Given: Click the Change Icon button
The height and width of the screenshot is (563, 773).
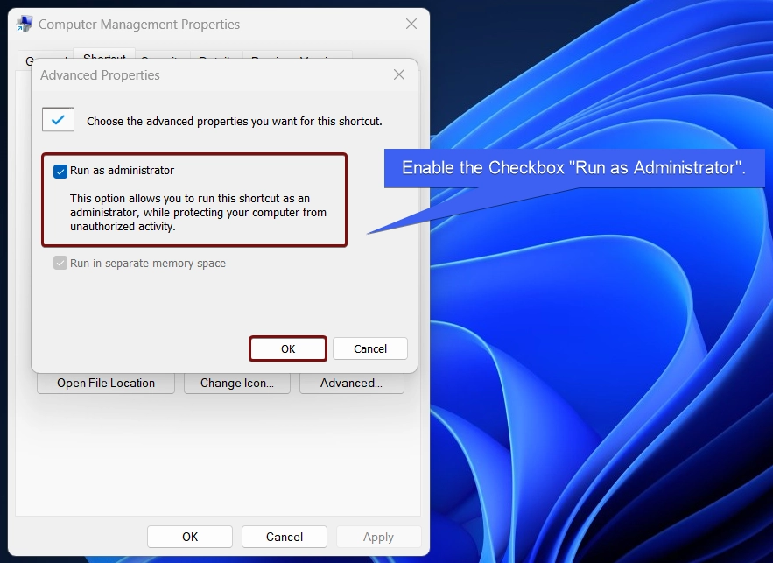Looking at the screenshot, I should pos(237,383).
